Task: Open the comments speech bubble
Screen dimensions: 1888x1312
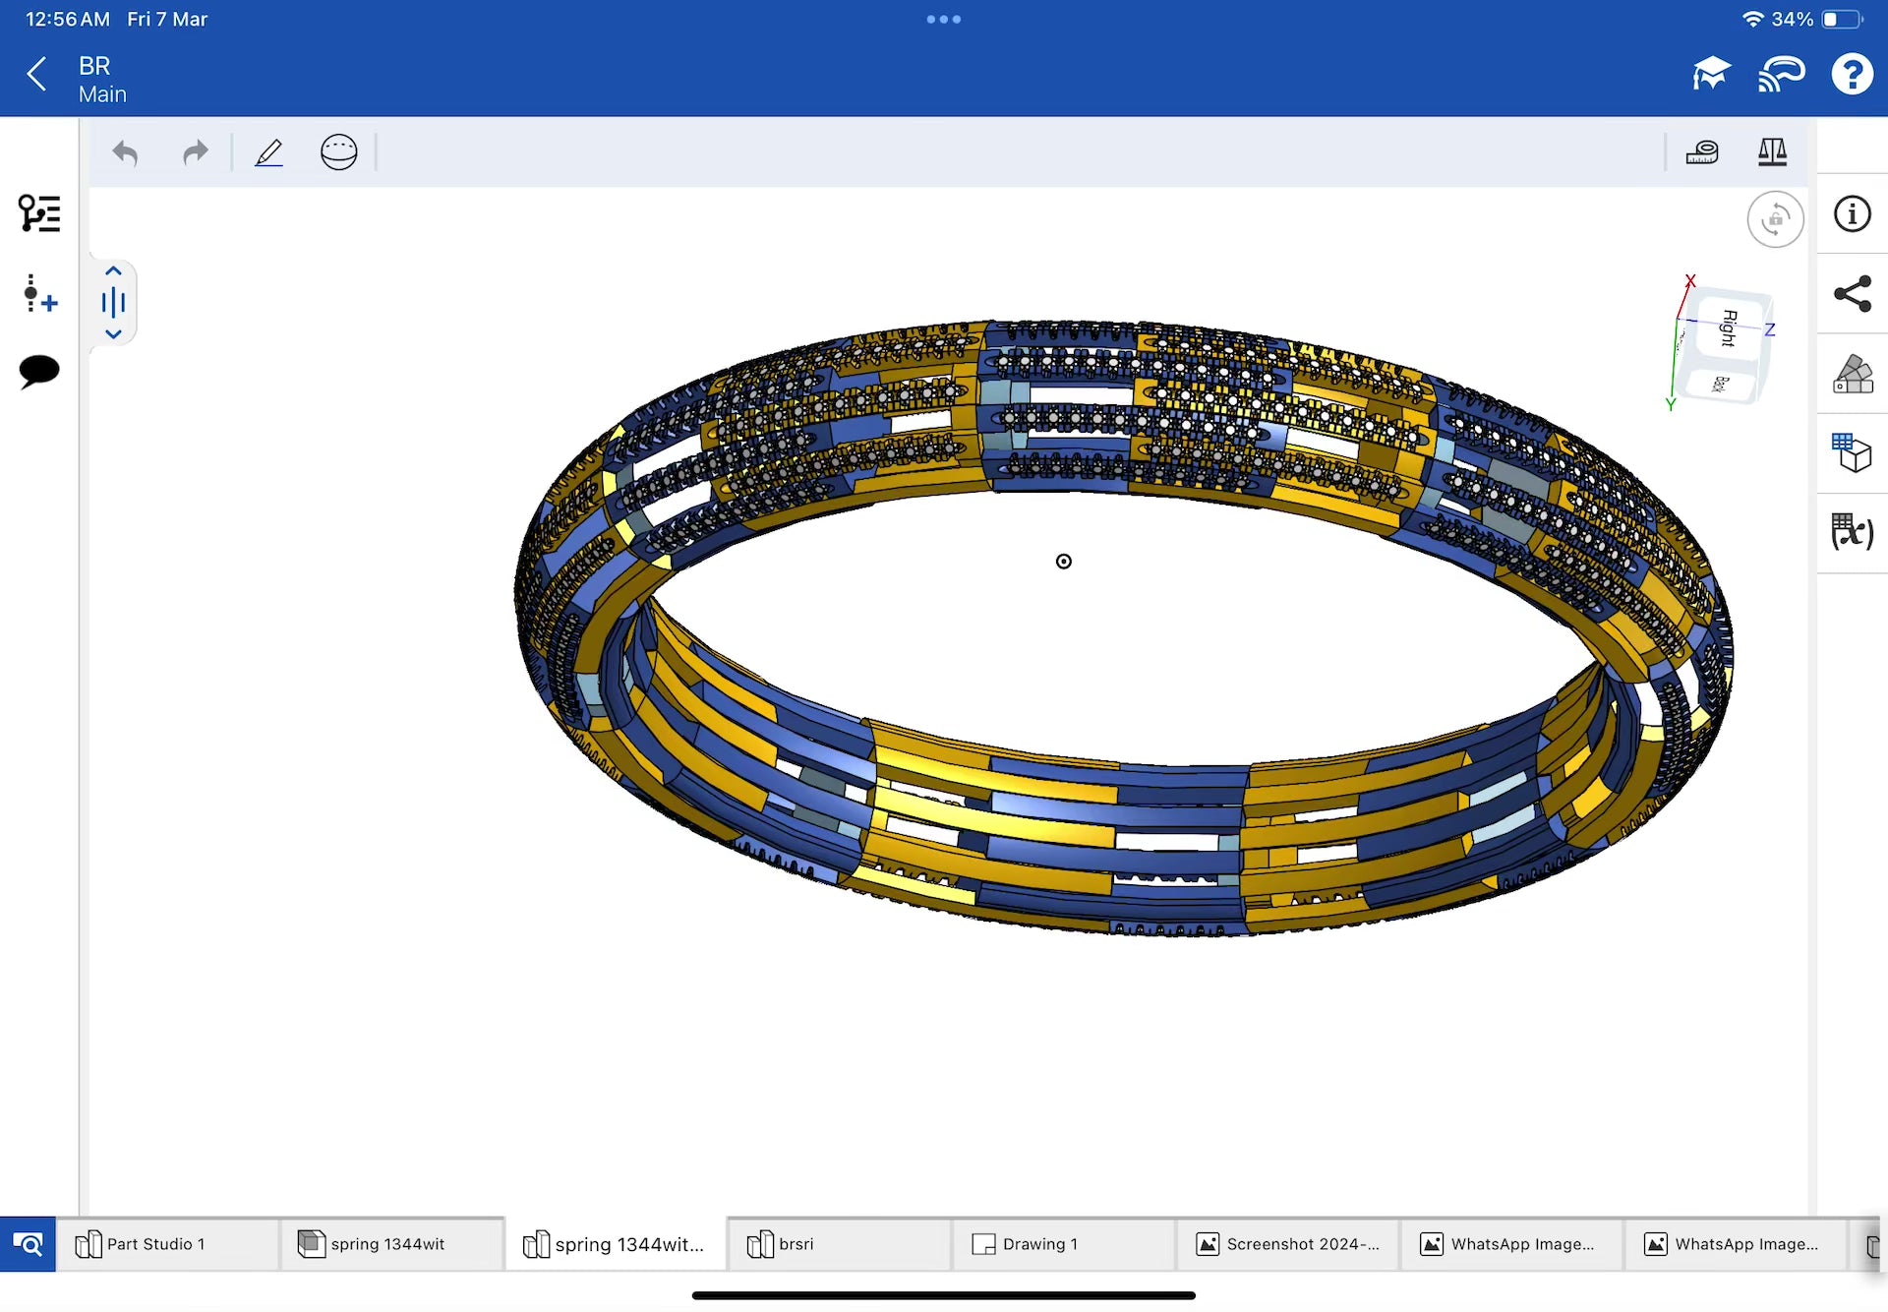Action: [39, 371]
